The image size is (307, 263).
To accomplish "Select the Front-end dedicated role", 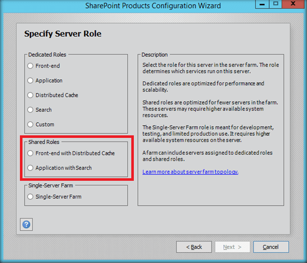I will 30,66.
